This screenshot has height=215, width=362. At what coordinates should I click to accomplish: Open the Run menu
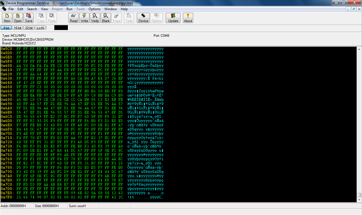[69, 9]
